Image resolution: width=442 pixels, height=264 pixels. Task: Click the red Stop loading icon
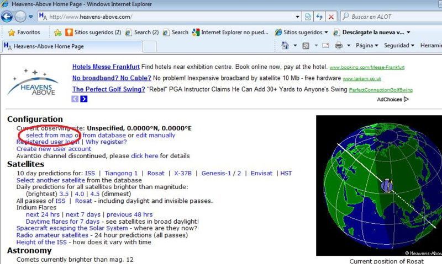click(x=331, y=17)
